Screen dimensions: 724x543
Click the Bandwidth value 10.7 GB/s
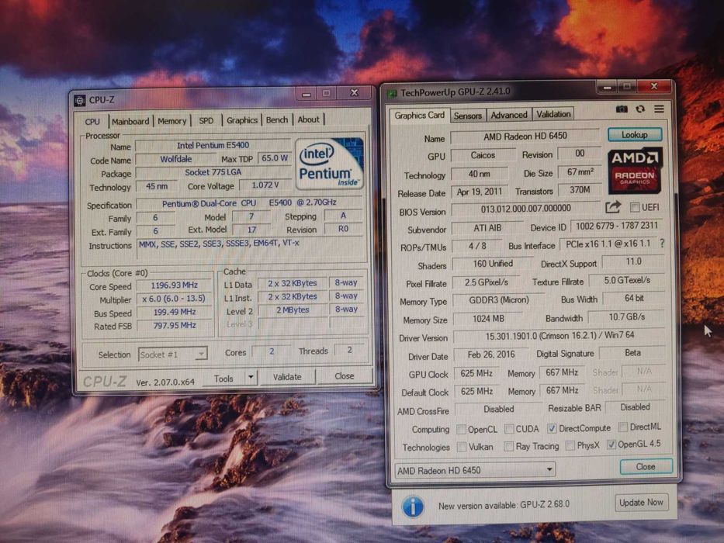(x=626, y=316)
